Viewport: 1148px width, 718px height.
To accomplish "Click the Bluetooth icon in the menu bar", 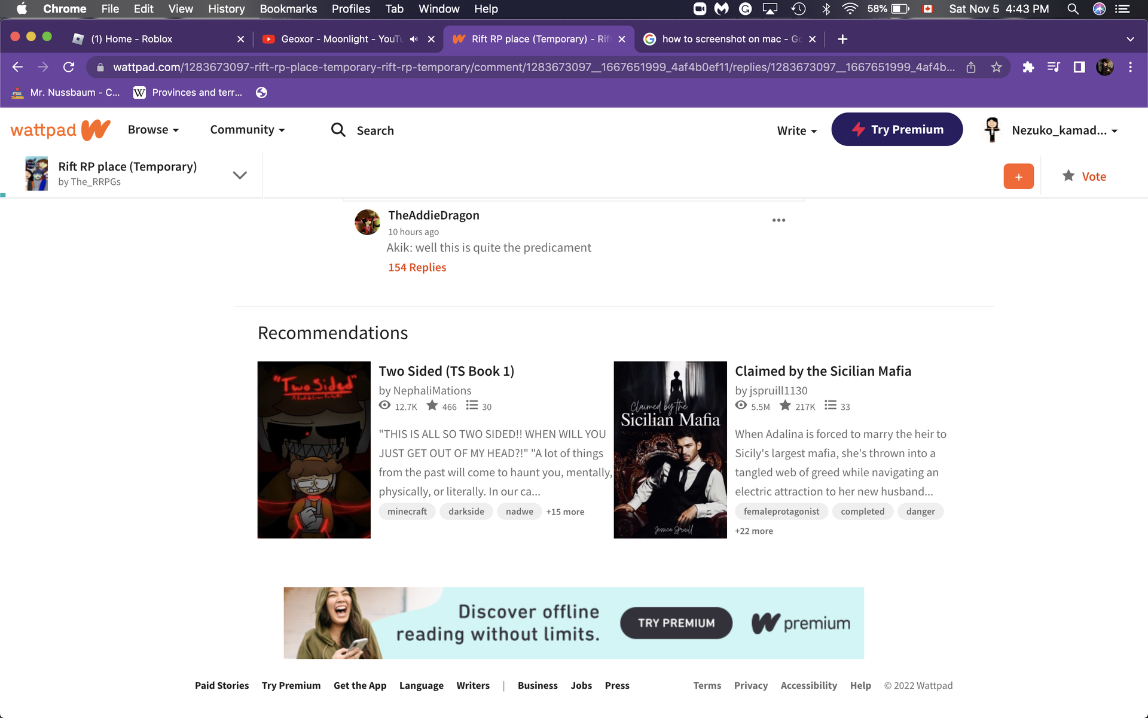I will pos(826,9).
